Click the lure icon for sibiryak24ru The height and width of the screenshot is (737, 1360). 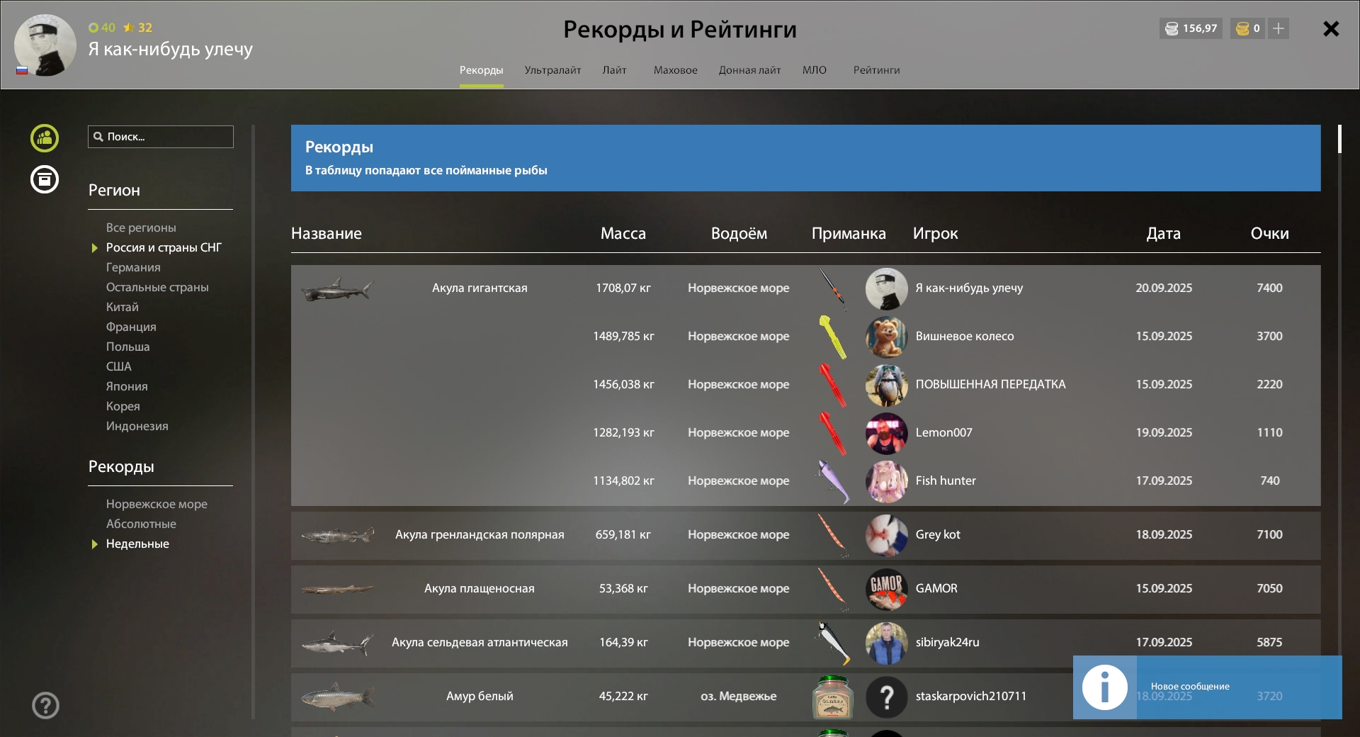(x=833, y=643)
